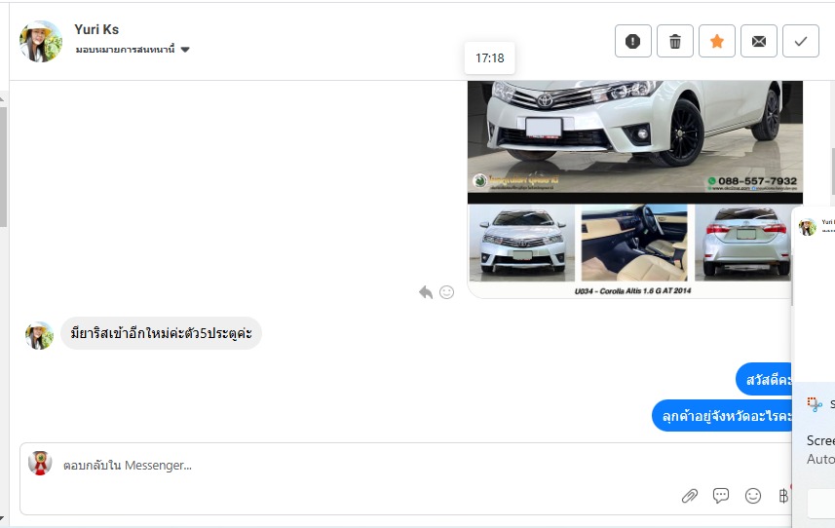Viewport: 835px width, 528px height.
Task: Mark conversation as unread using envelope icon
Action: coord(759,41)
